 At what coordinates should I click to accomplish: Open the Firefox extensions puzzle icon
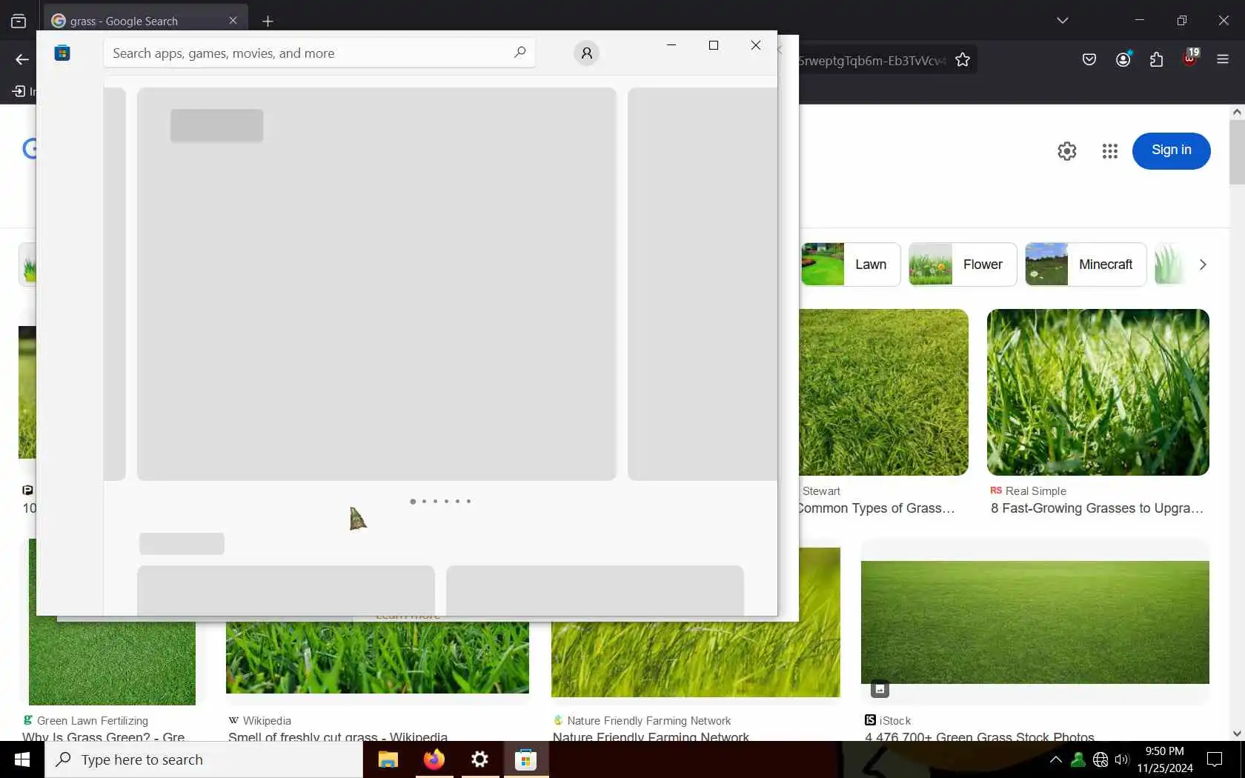click(x=1157, y=60)
